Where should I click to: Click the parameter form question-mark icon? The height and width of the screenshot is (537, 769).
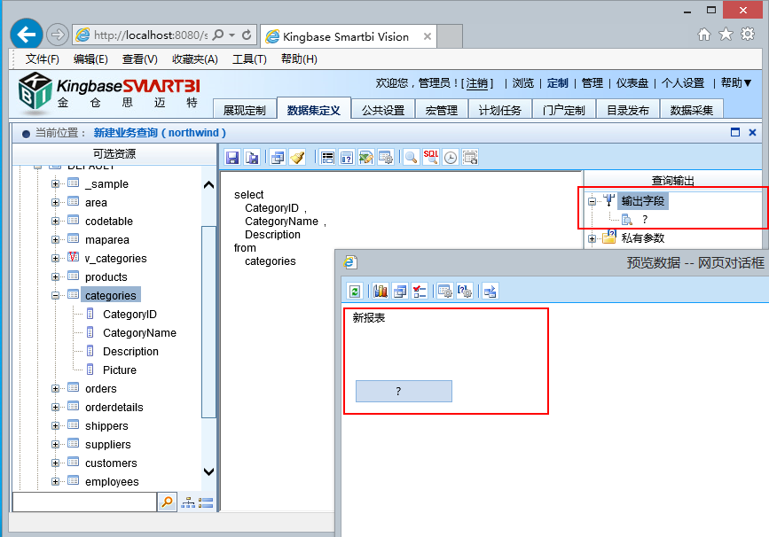(347, 157)
